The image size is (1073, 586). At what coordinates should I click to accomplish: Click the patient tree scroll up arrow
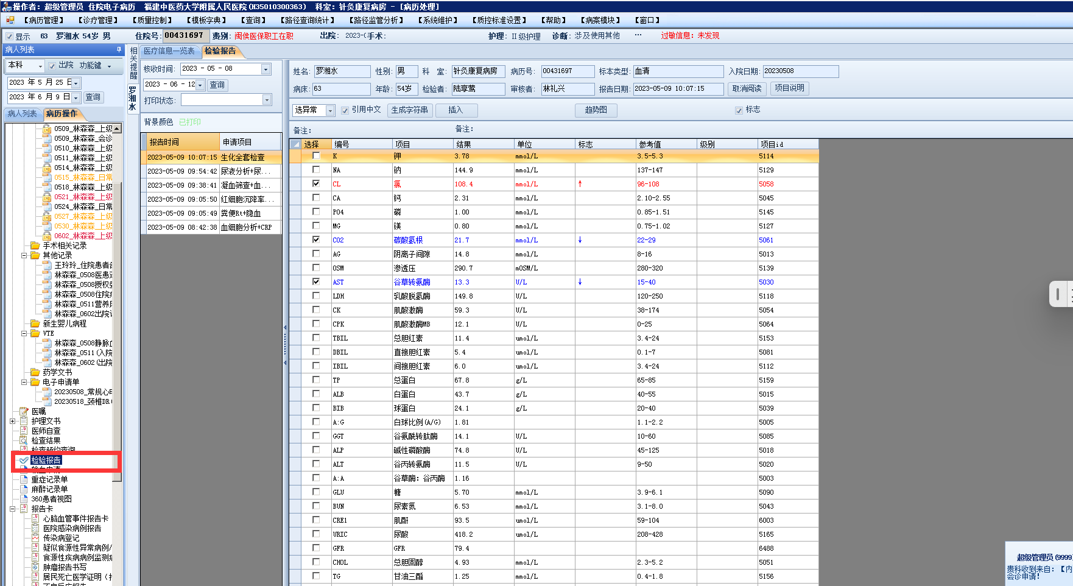[117, 129]
